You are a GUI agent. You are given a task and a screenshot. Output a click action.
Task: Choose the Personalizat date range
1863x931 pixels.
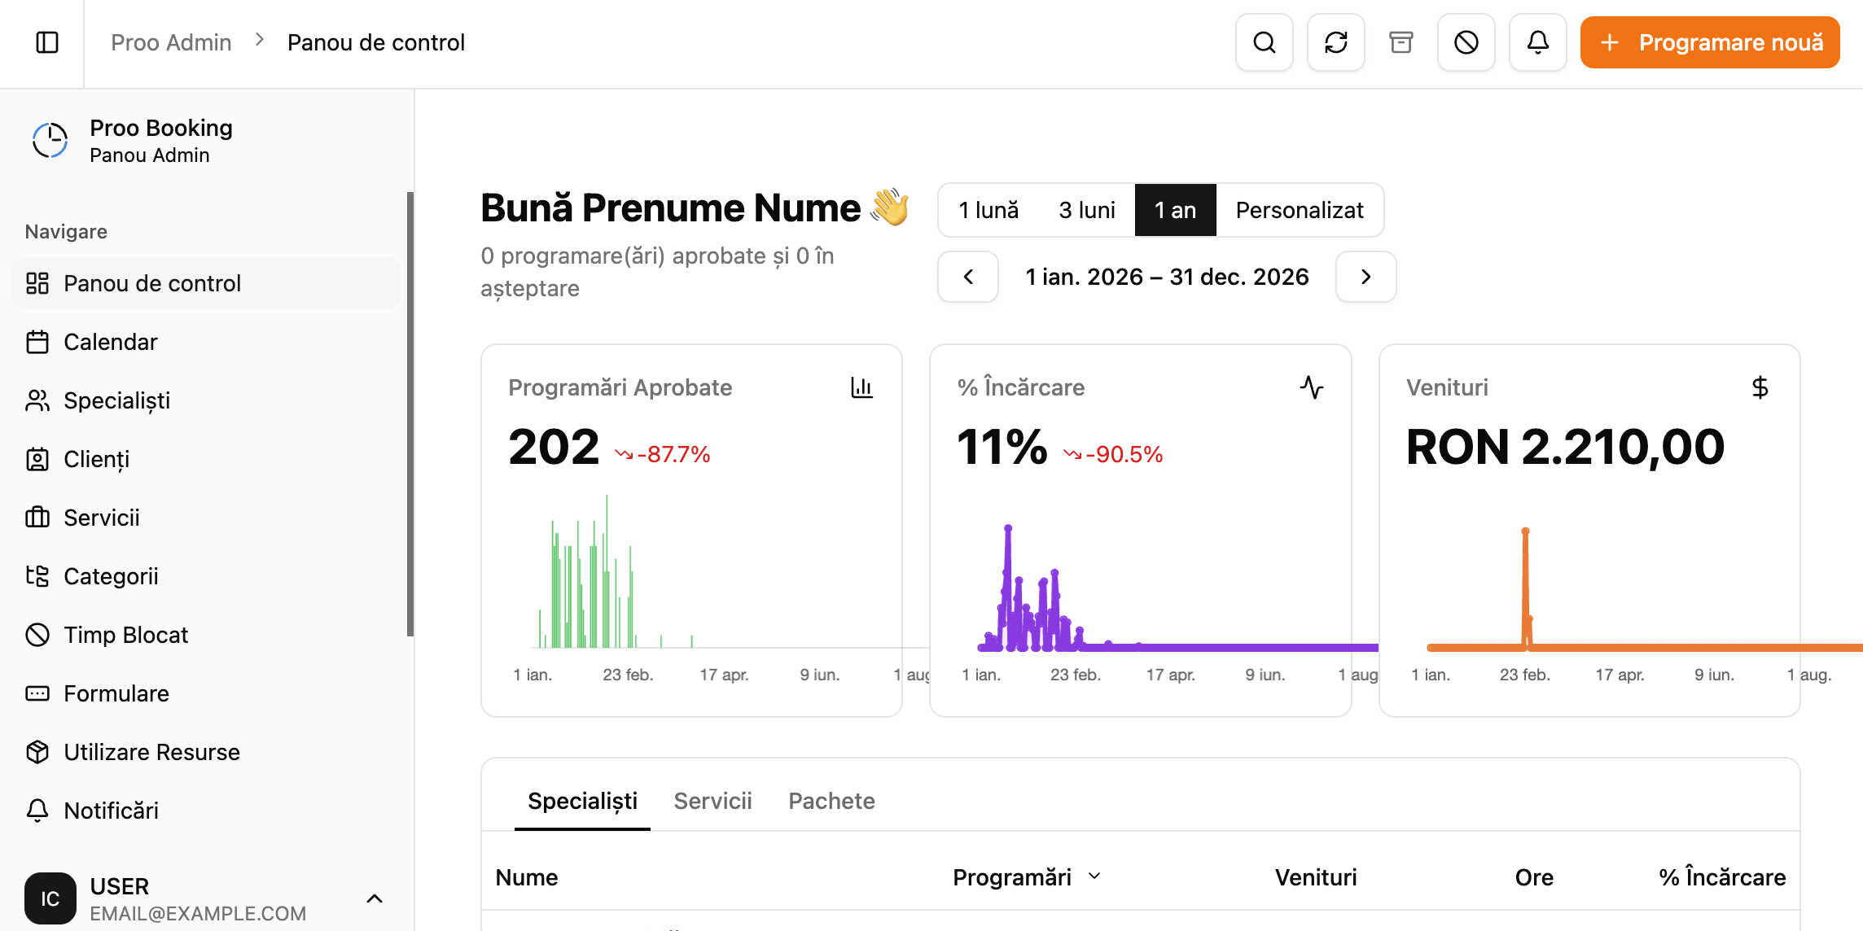tap(1299, 210)
